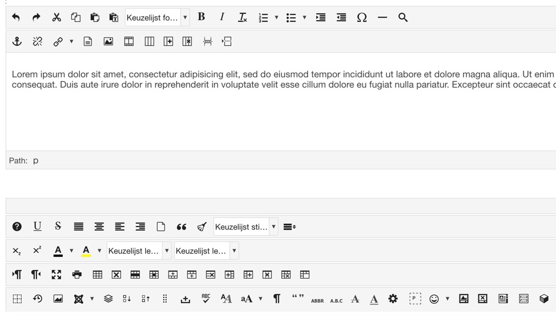Image resolution: width=556 pixels, height=317 pixels.
Task: Click the Unlink icon
Action: 38,42
